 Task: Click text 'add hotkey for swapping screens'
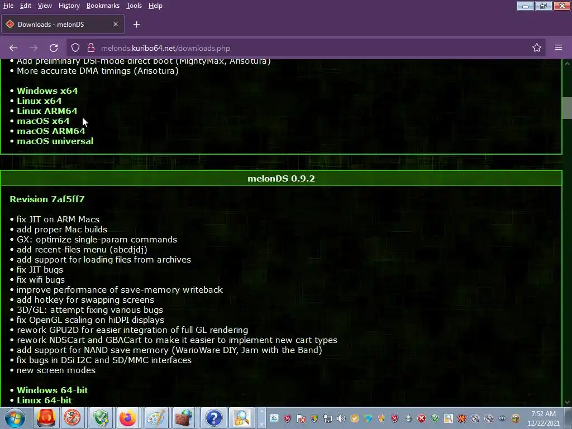[x=85, y=300]
